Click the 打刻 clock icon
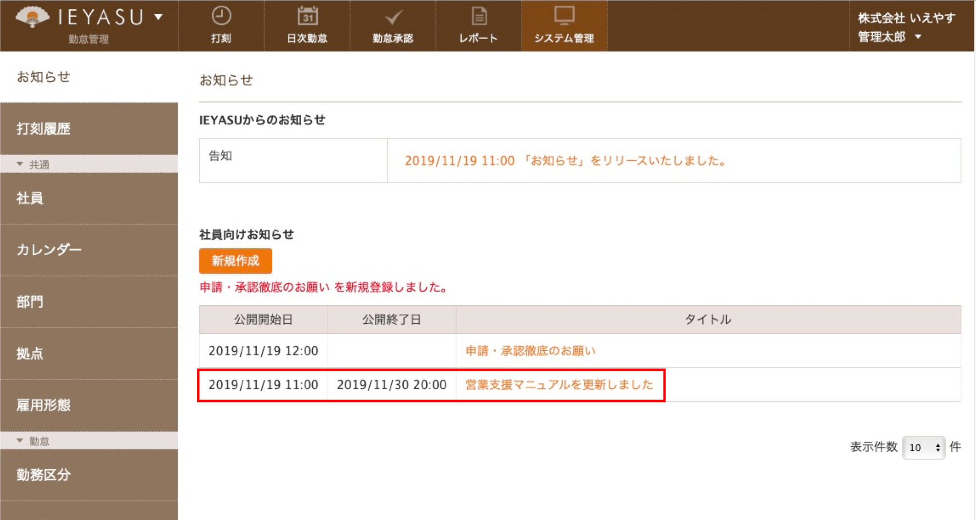976x520 pixels. click(221, 16)
